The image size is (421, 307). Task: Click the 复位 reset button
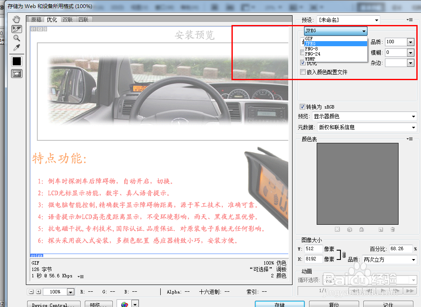click(x=334, y=304)
